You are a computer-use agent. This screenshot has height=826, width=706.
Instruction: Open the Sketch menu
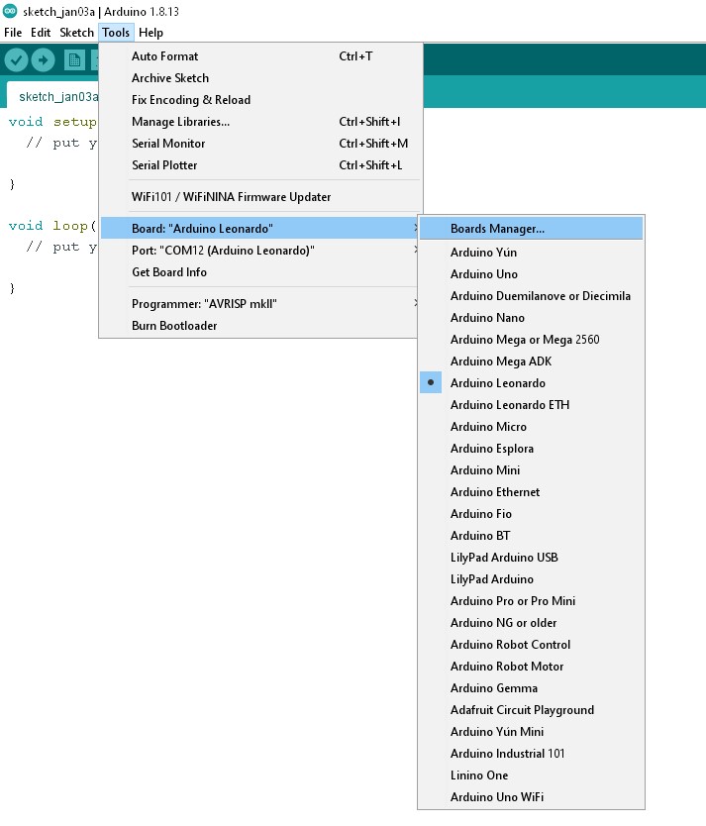coord(76,33)
